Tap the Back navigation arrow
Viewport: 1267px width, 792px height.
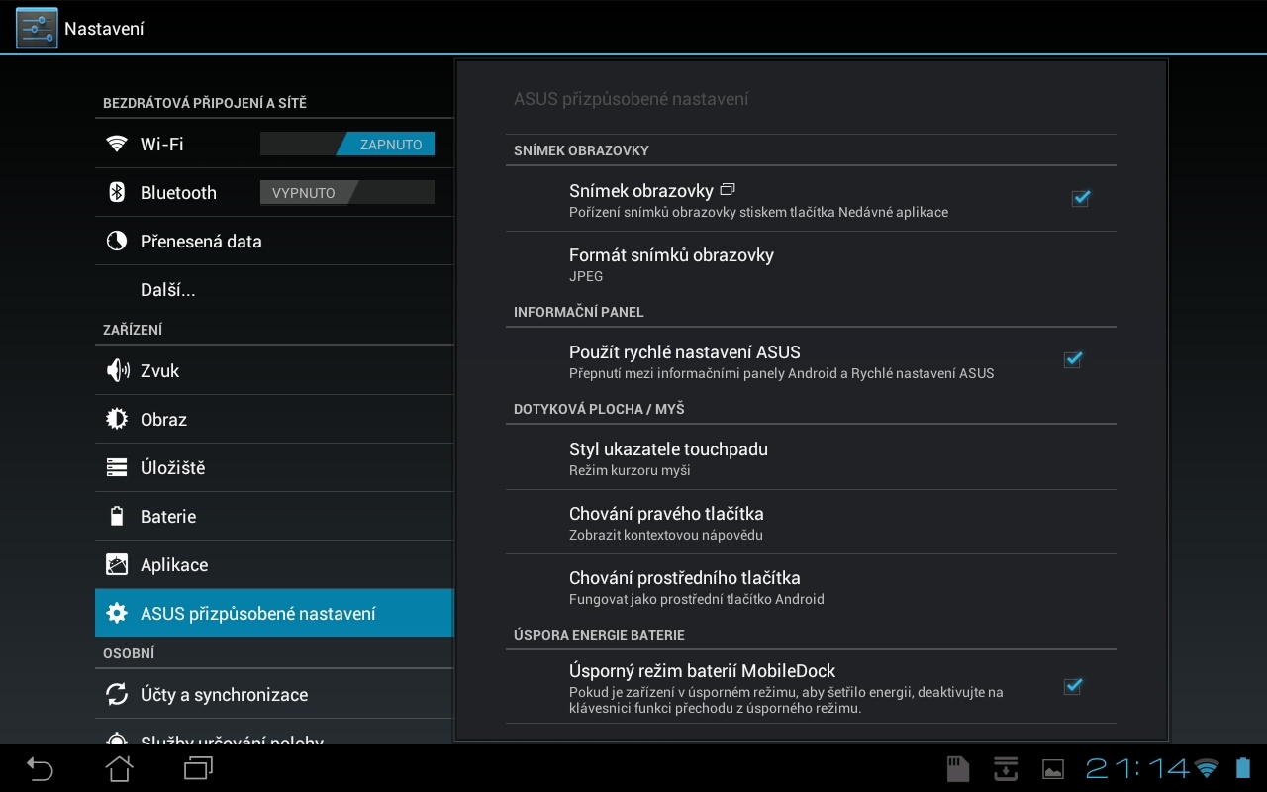(40, 769)
